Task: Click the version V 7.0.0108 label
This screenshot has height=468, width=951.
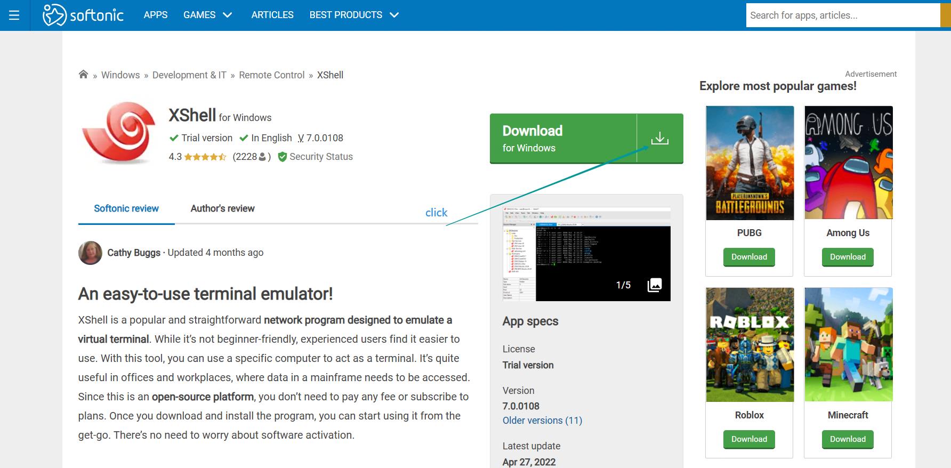Action: [x=320, y=138]
